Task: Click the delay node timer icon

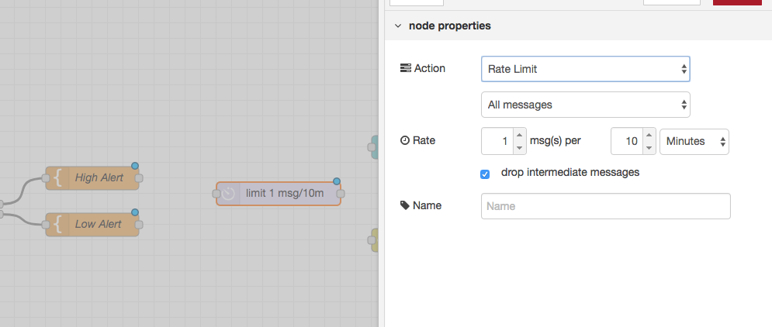Action: 228,194
